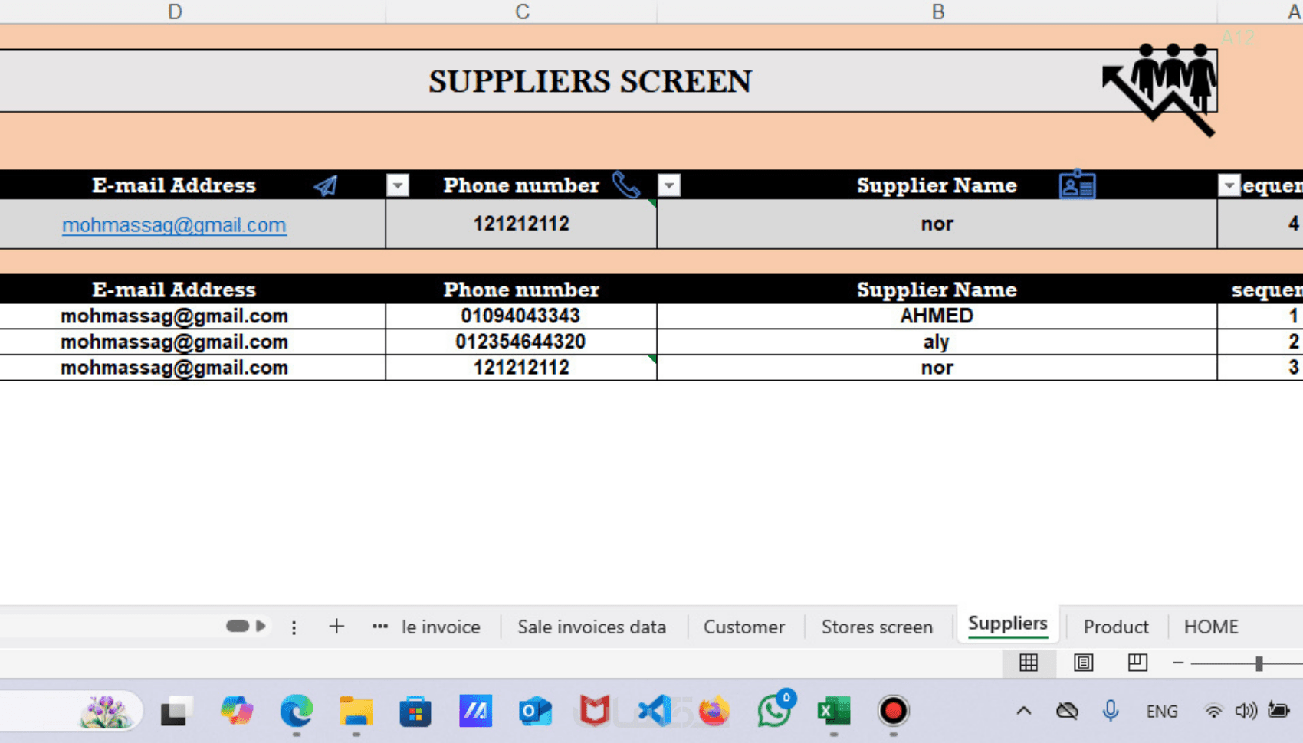The width and height of the screenshot is (1303, 743).
Task: Open the partially shown 'le invoice' tab
Action: point(441,627)
